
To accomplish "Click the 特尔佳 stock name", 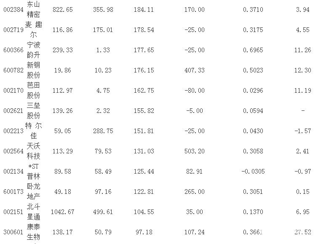I will click(x=34, y=131).
